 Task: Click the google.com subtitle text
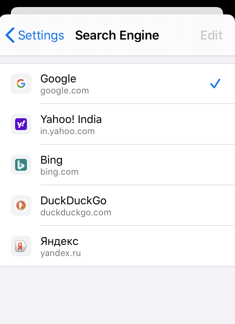click(65, 91)
